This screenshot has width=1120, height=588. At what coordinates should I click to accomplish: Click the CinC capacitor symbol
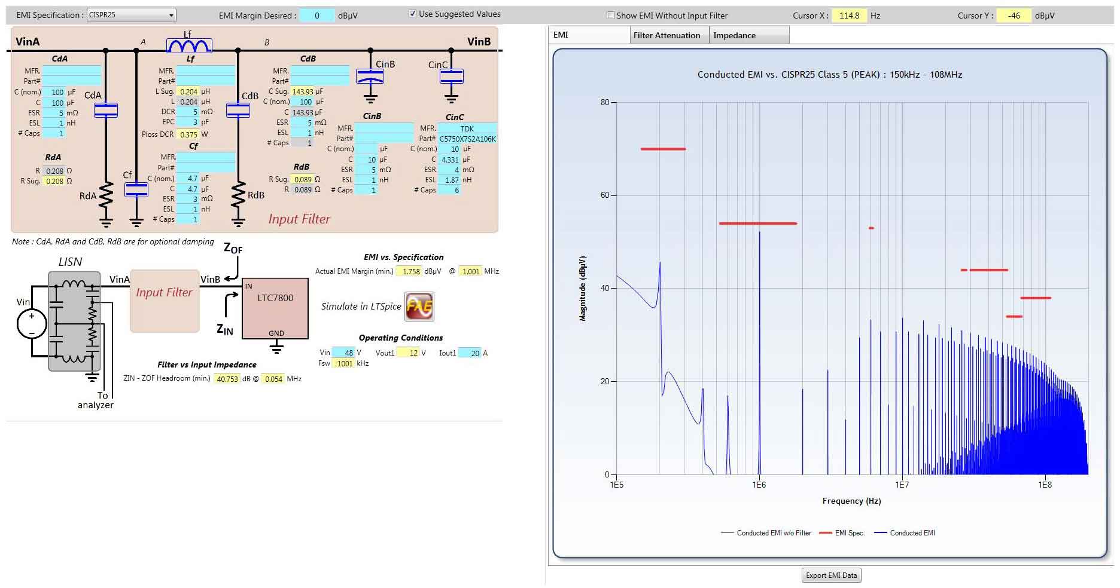pos(451,76)
